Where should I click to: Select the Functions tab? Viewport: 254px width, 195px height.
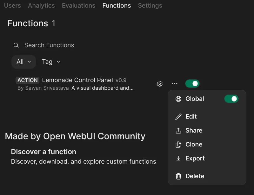pos(117,5)
